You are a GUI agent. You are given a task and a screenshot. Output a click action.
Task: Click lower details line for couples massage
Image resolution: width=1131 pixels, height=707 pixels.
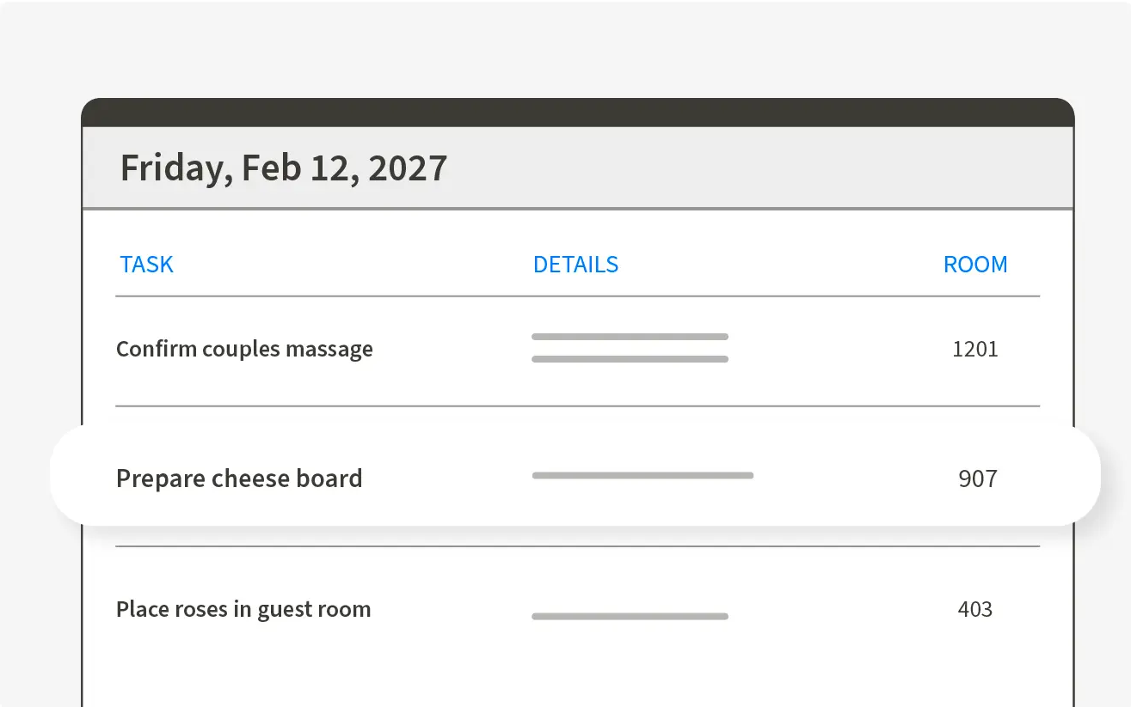click(630, 359)
